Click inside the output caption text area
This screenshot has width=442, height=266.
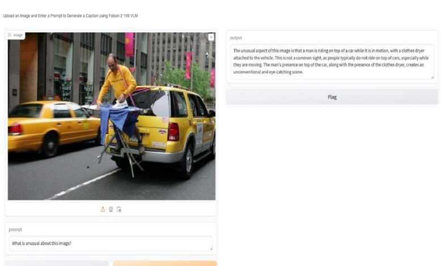point(332,61)
